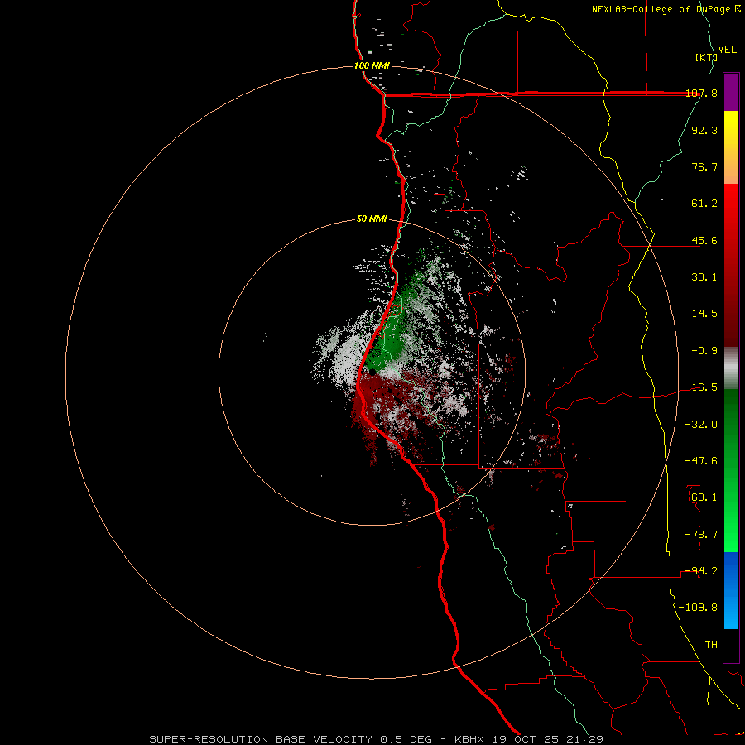Image resolution: width=745 pixels, height=745 pixels.
Task: Pick the purple segment of velocity scale
Action: tap(731, 92)
